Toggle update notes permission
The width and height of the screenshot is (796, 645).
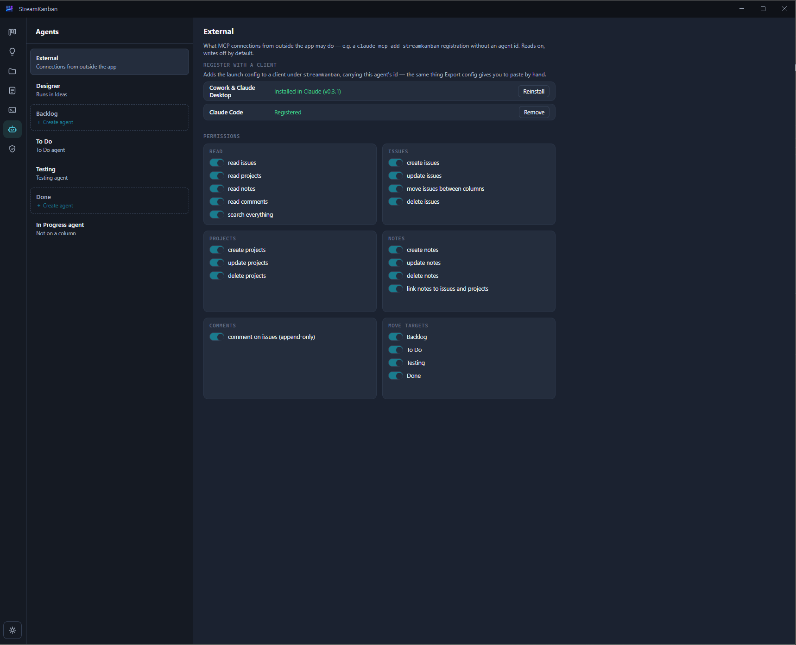[396, 263]
